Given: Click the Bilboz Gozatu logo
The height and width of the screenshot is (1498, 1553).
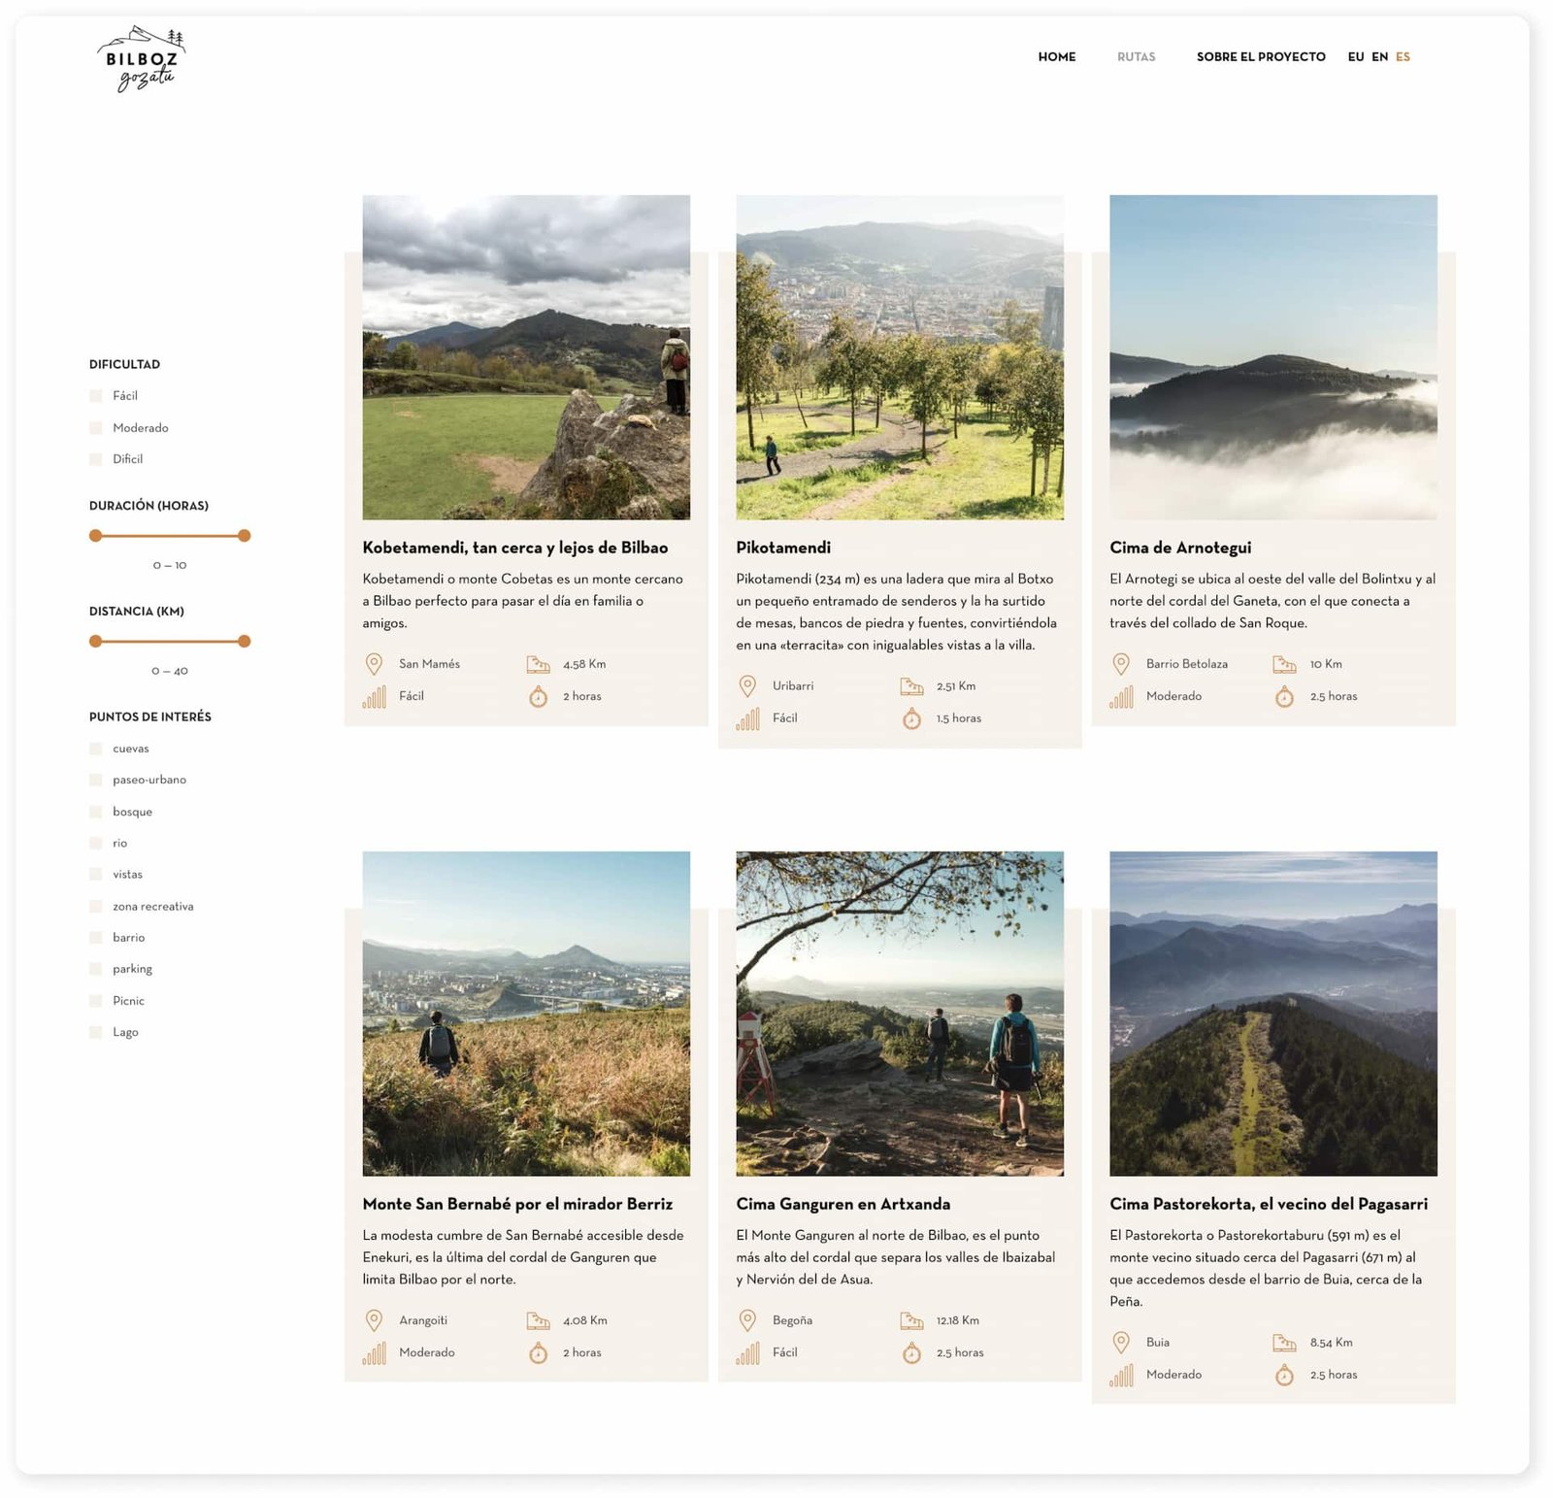Looking at the screenshot, I should click(142, 59).
